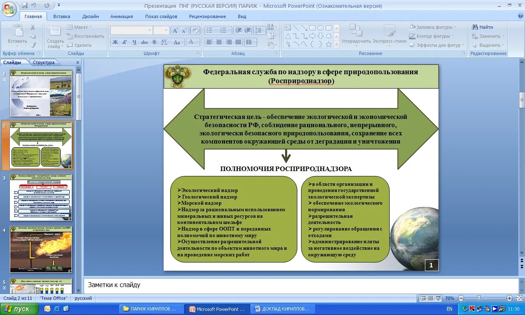Toggle Italic (К) formatting
525x315 pixels.
coord(125,42)
